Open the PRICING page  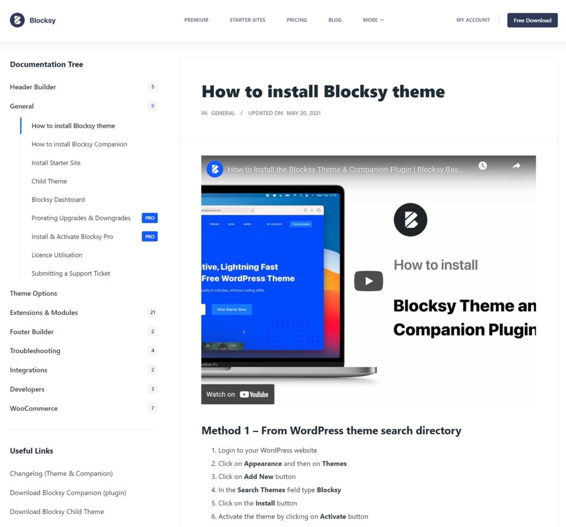click(297, 20)
